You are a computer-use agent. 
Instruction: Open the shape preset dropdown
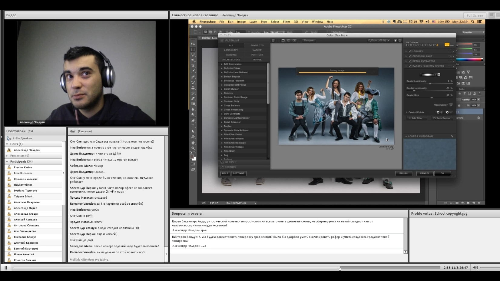[x=439, y=75]
